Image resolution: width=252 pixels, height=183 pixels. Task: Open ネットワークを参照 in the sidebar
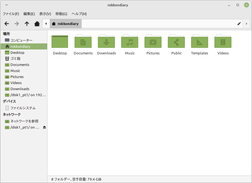[x=24, y=121]
